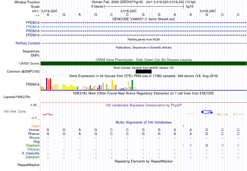Click the dark green OMIM gene bar
247x171 pixels.
(144, 64)
